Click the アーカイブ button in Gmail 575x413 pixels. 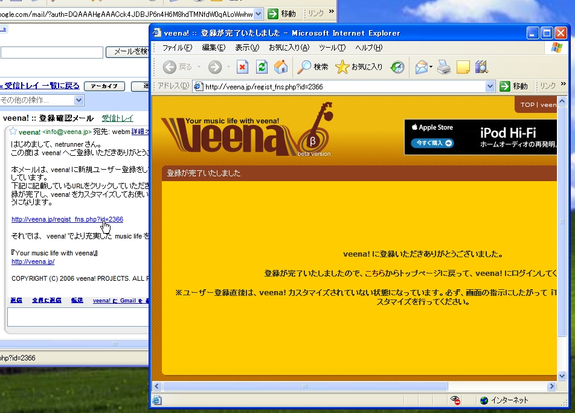[104, 86]
